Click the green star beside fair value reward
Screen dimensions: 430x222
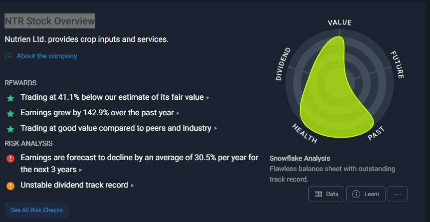(x=10, y=98)
